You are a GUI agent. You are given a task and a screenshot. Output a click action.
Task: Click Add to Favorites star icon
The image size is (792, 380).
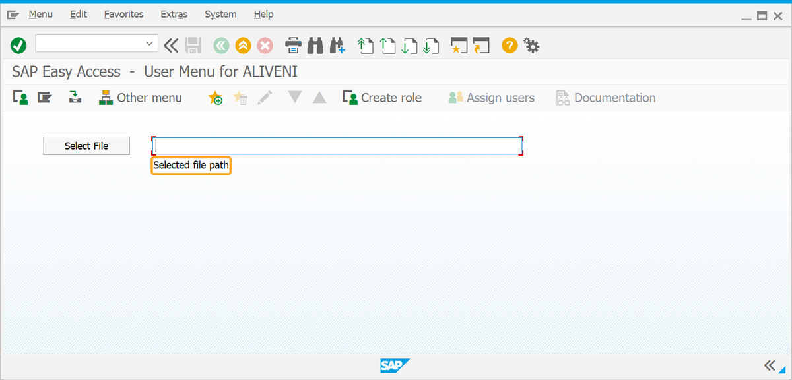(215, 98)
